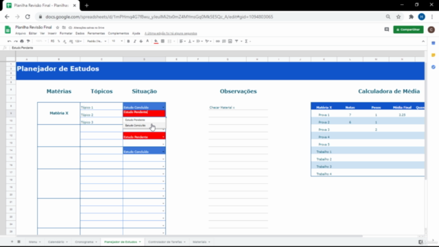This screenshot has width=439, height=247.
Task: Open Keep notes side panel icon
Action: pos(433,55)
